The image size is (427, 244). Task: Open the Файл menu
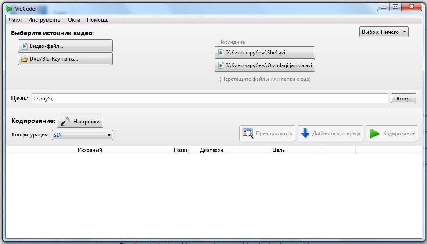[15, 20]
